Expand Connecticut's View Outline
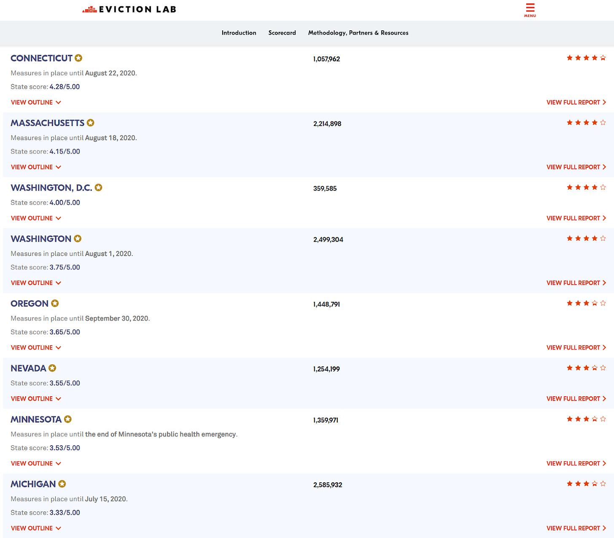Viewport: 614px width, 538px height. (36, 102)
